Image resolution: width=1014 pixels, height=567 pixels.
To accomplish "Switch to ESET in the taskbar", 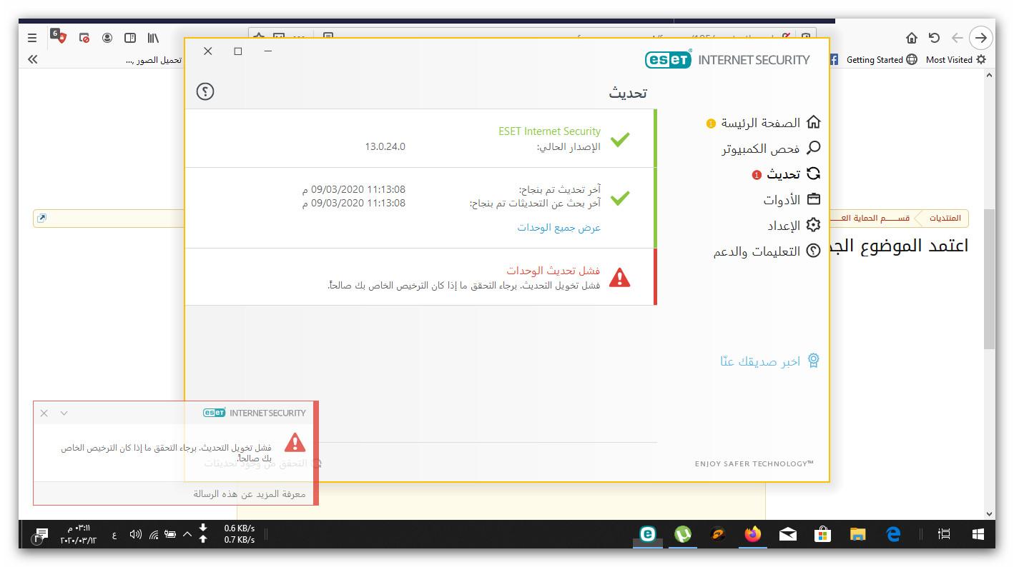I will (x=648, y=534).
